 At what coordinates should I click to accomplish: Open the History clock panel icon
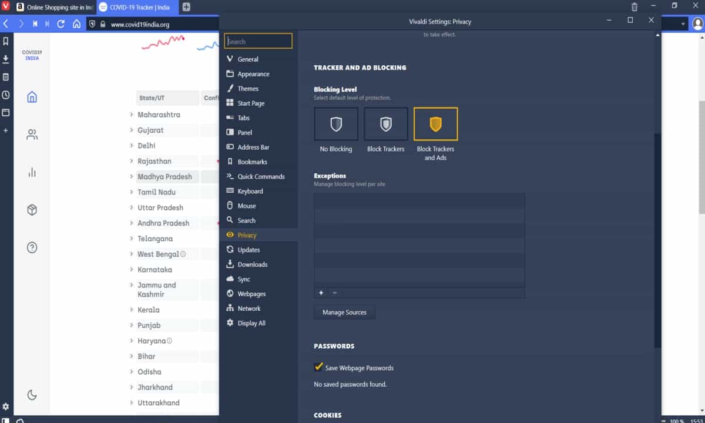[x=6, y=95]
